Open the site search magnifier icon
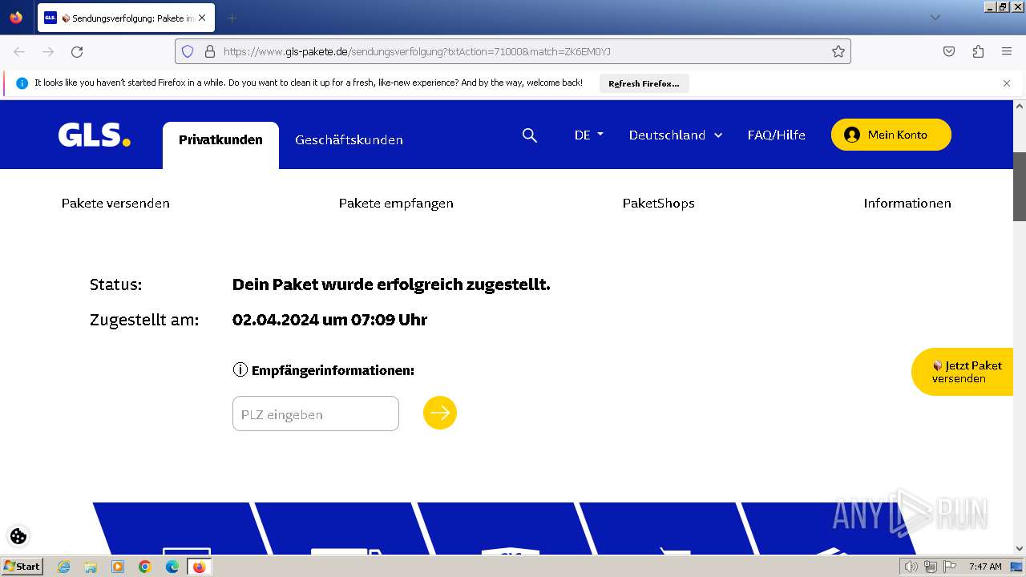 tap(529, 135)
